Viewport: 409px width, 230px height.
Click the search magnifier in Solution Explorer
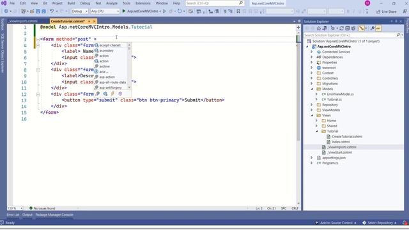tap(398, 35)
